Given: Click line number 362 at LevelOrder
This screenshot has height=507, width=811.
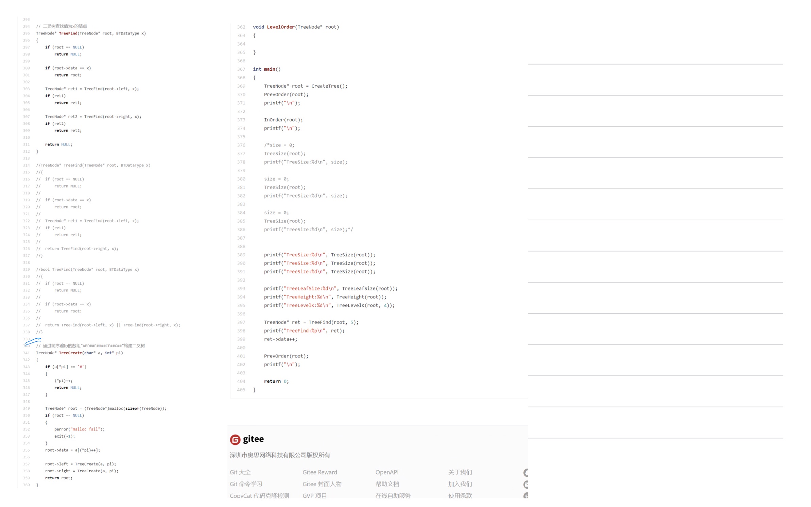Looking at the screenshot, I should (241, 27).
